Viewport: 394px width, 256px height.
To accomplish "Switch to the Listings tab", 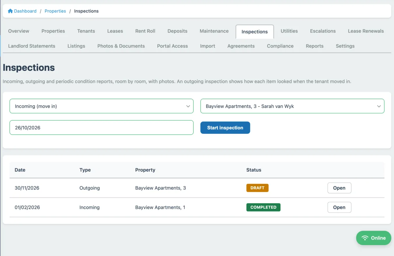I will [76, 46].
